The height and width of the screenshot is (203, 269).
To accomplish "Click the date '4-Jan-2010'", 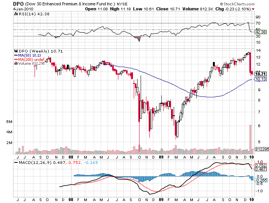I will (23, 9).
